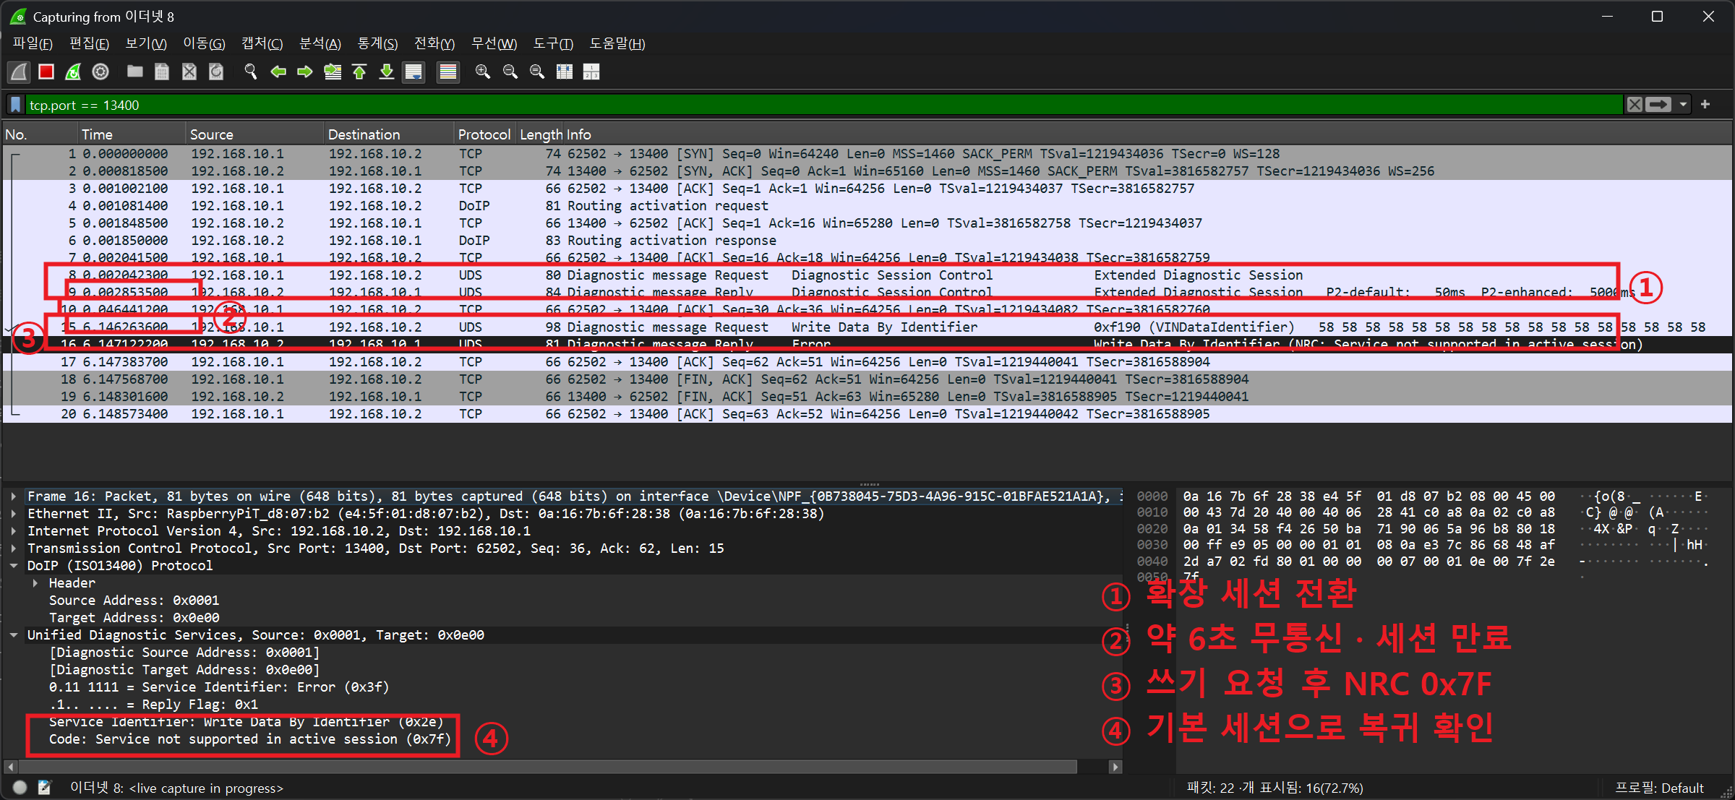Jump to the first packet
1735x800 pixels.
359,72
